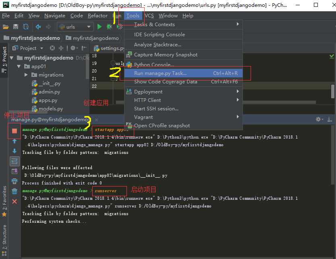Click the green inspection checkmark indicator
This screenshot has width=336, height=259.
click(x=332, y=56)
